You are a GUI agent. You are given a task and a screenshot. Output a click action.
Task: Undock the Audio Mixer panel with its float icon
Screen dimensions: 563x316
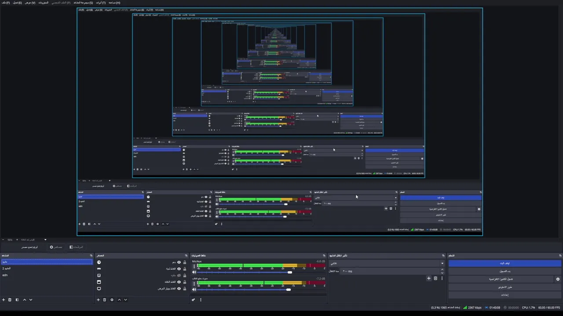[x=324, y=255]
